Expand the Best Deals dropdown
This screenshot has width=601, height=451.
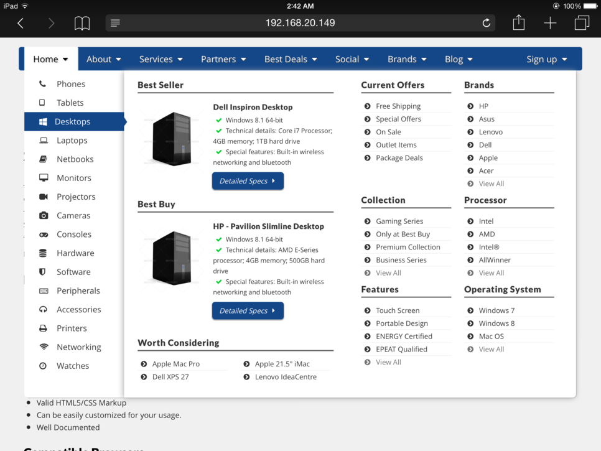point(291,59)
